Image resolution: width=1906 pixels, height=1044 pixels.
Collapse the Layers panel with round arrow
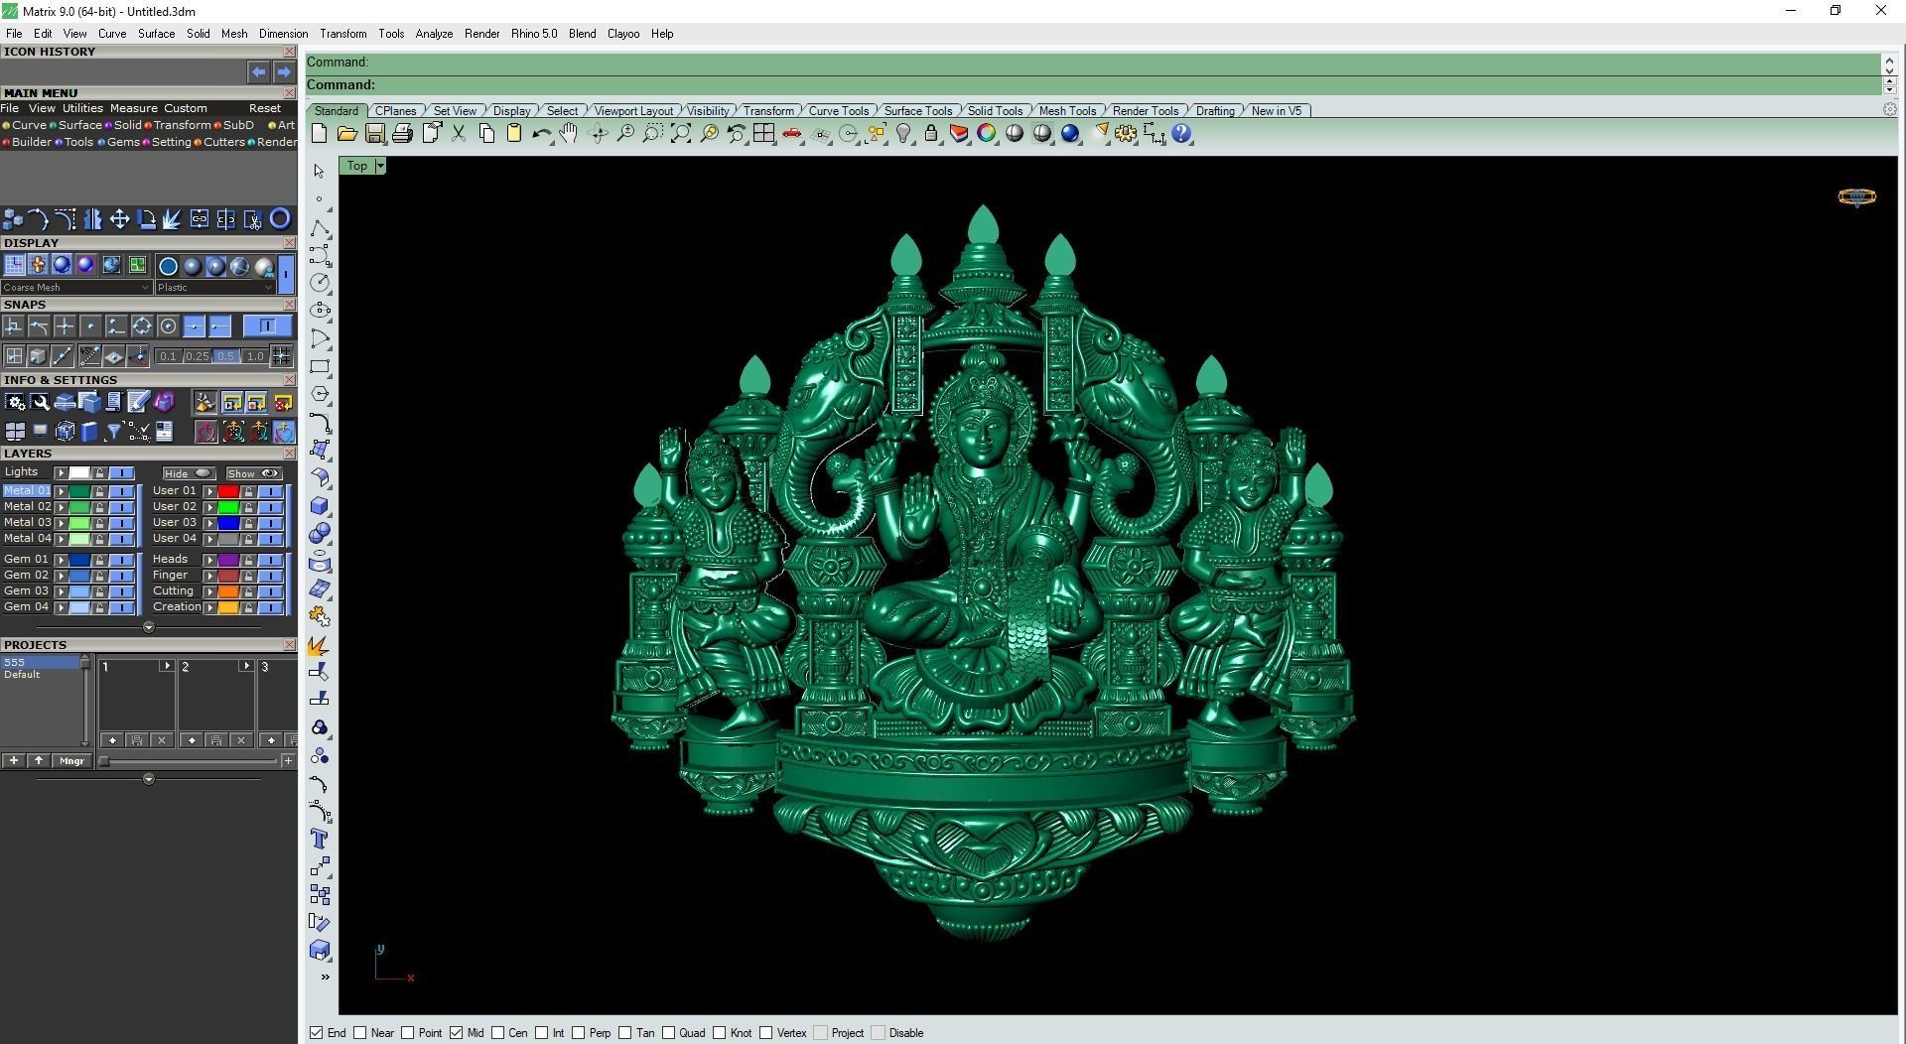[149, 627]
